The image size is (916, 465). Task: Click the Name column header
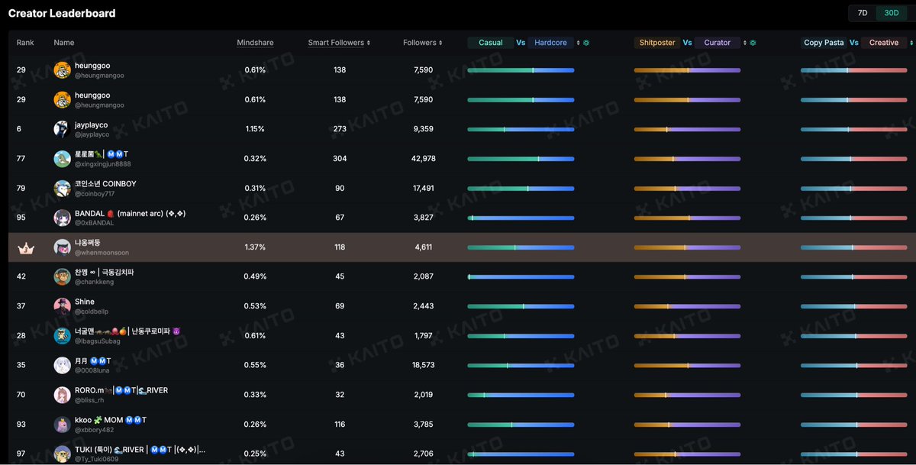[x=64, y=43]
